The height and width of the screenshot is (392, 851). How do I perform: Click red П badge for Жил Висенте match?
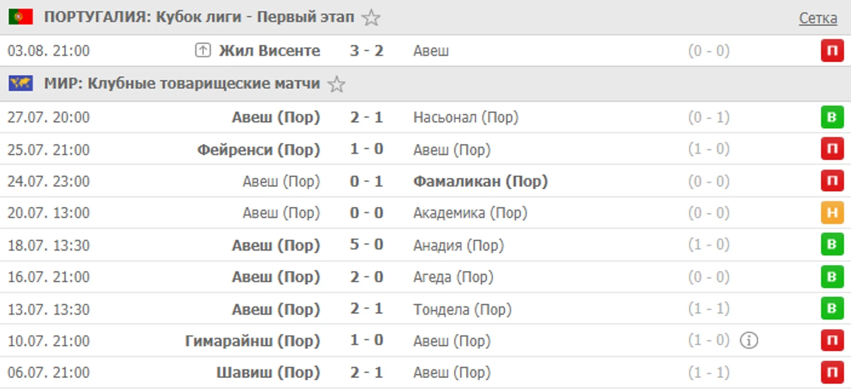click(832, 51)
